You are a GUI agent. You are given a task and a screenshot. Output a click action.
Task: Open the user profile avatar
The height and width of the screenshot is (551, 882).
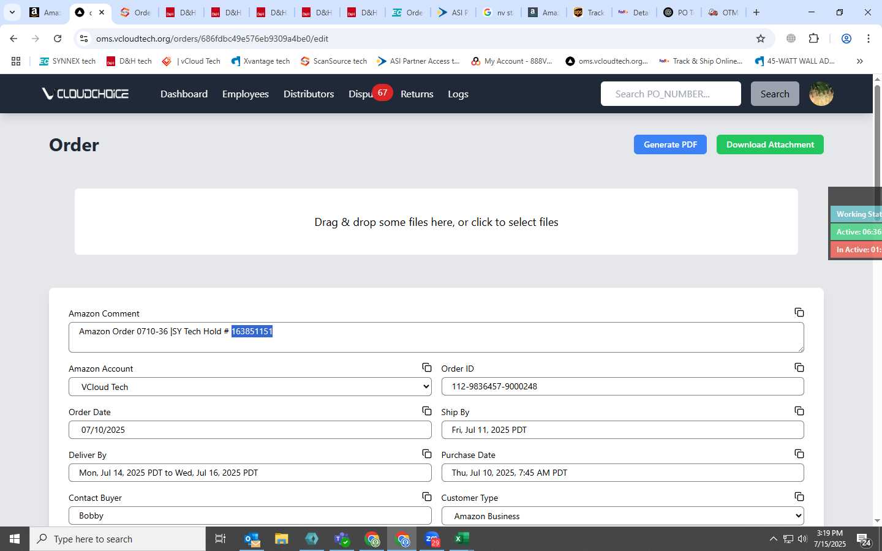821,94
